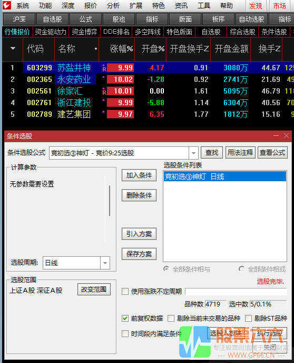Switch to the 市场 tab
294x363 pixels.
(280, 6)
